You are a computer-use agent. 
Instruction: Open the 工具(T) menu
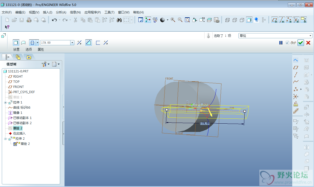tap(109, 12)
